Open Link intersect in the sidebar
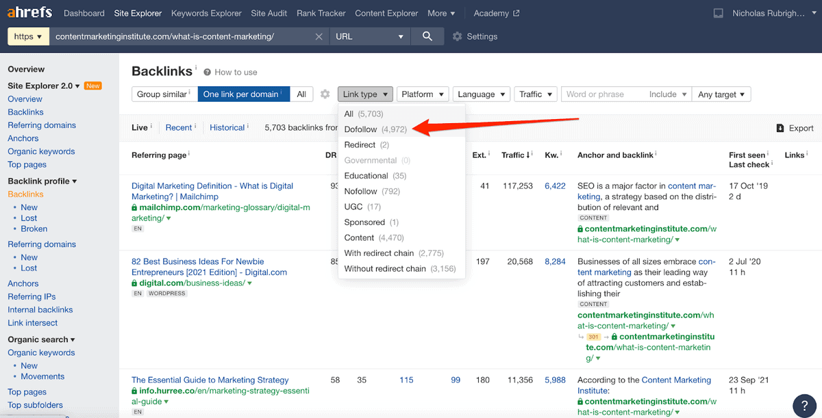The height and width of the screenshot is (418, 822). 33,323
